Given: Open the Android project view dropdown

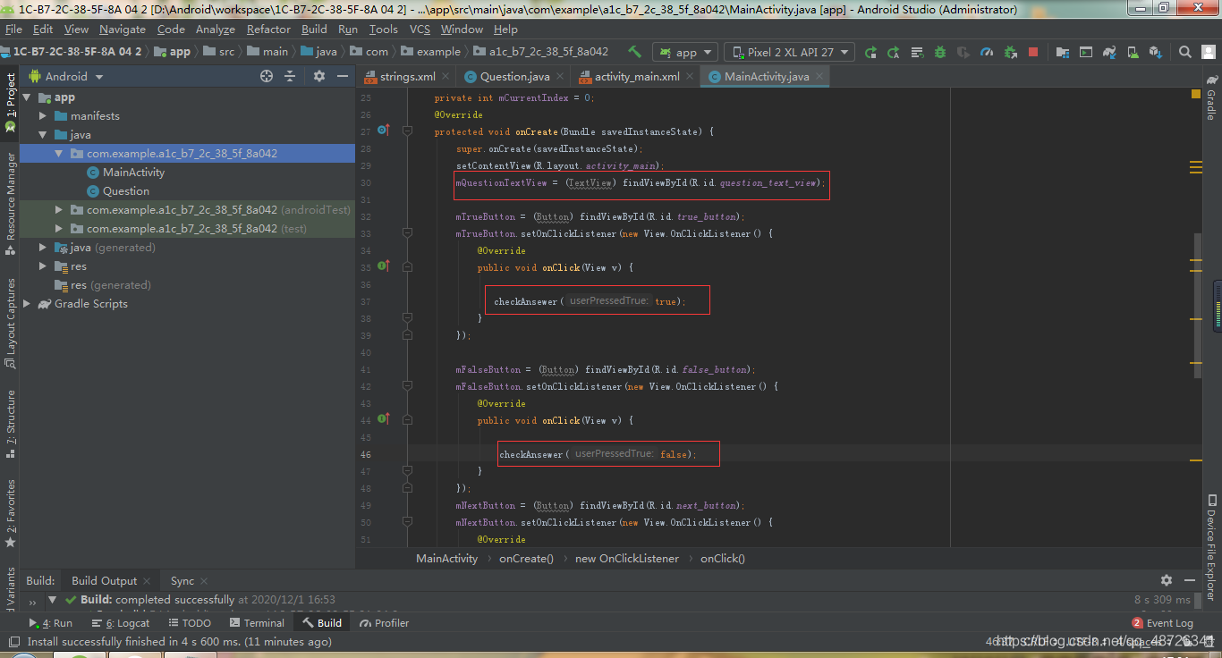Looking at the screenshot, I should pos(66,76).
